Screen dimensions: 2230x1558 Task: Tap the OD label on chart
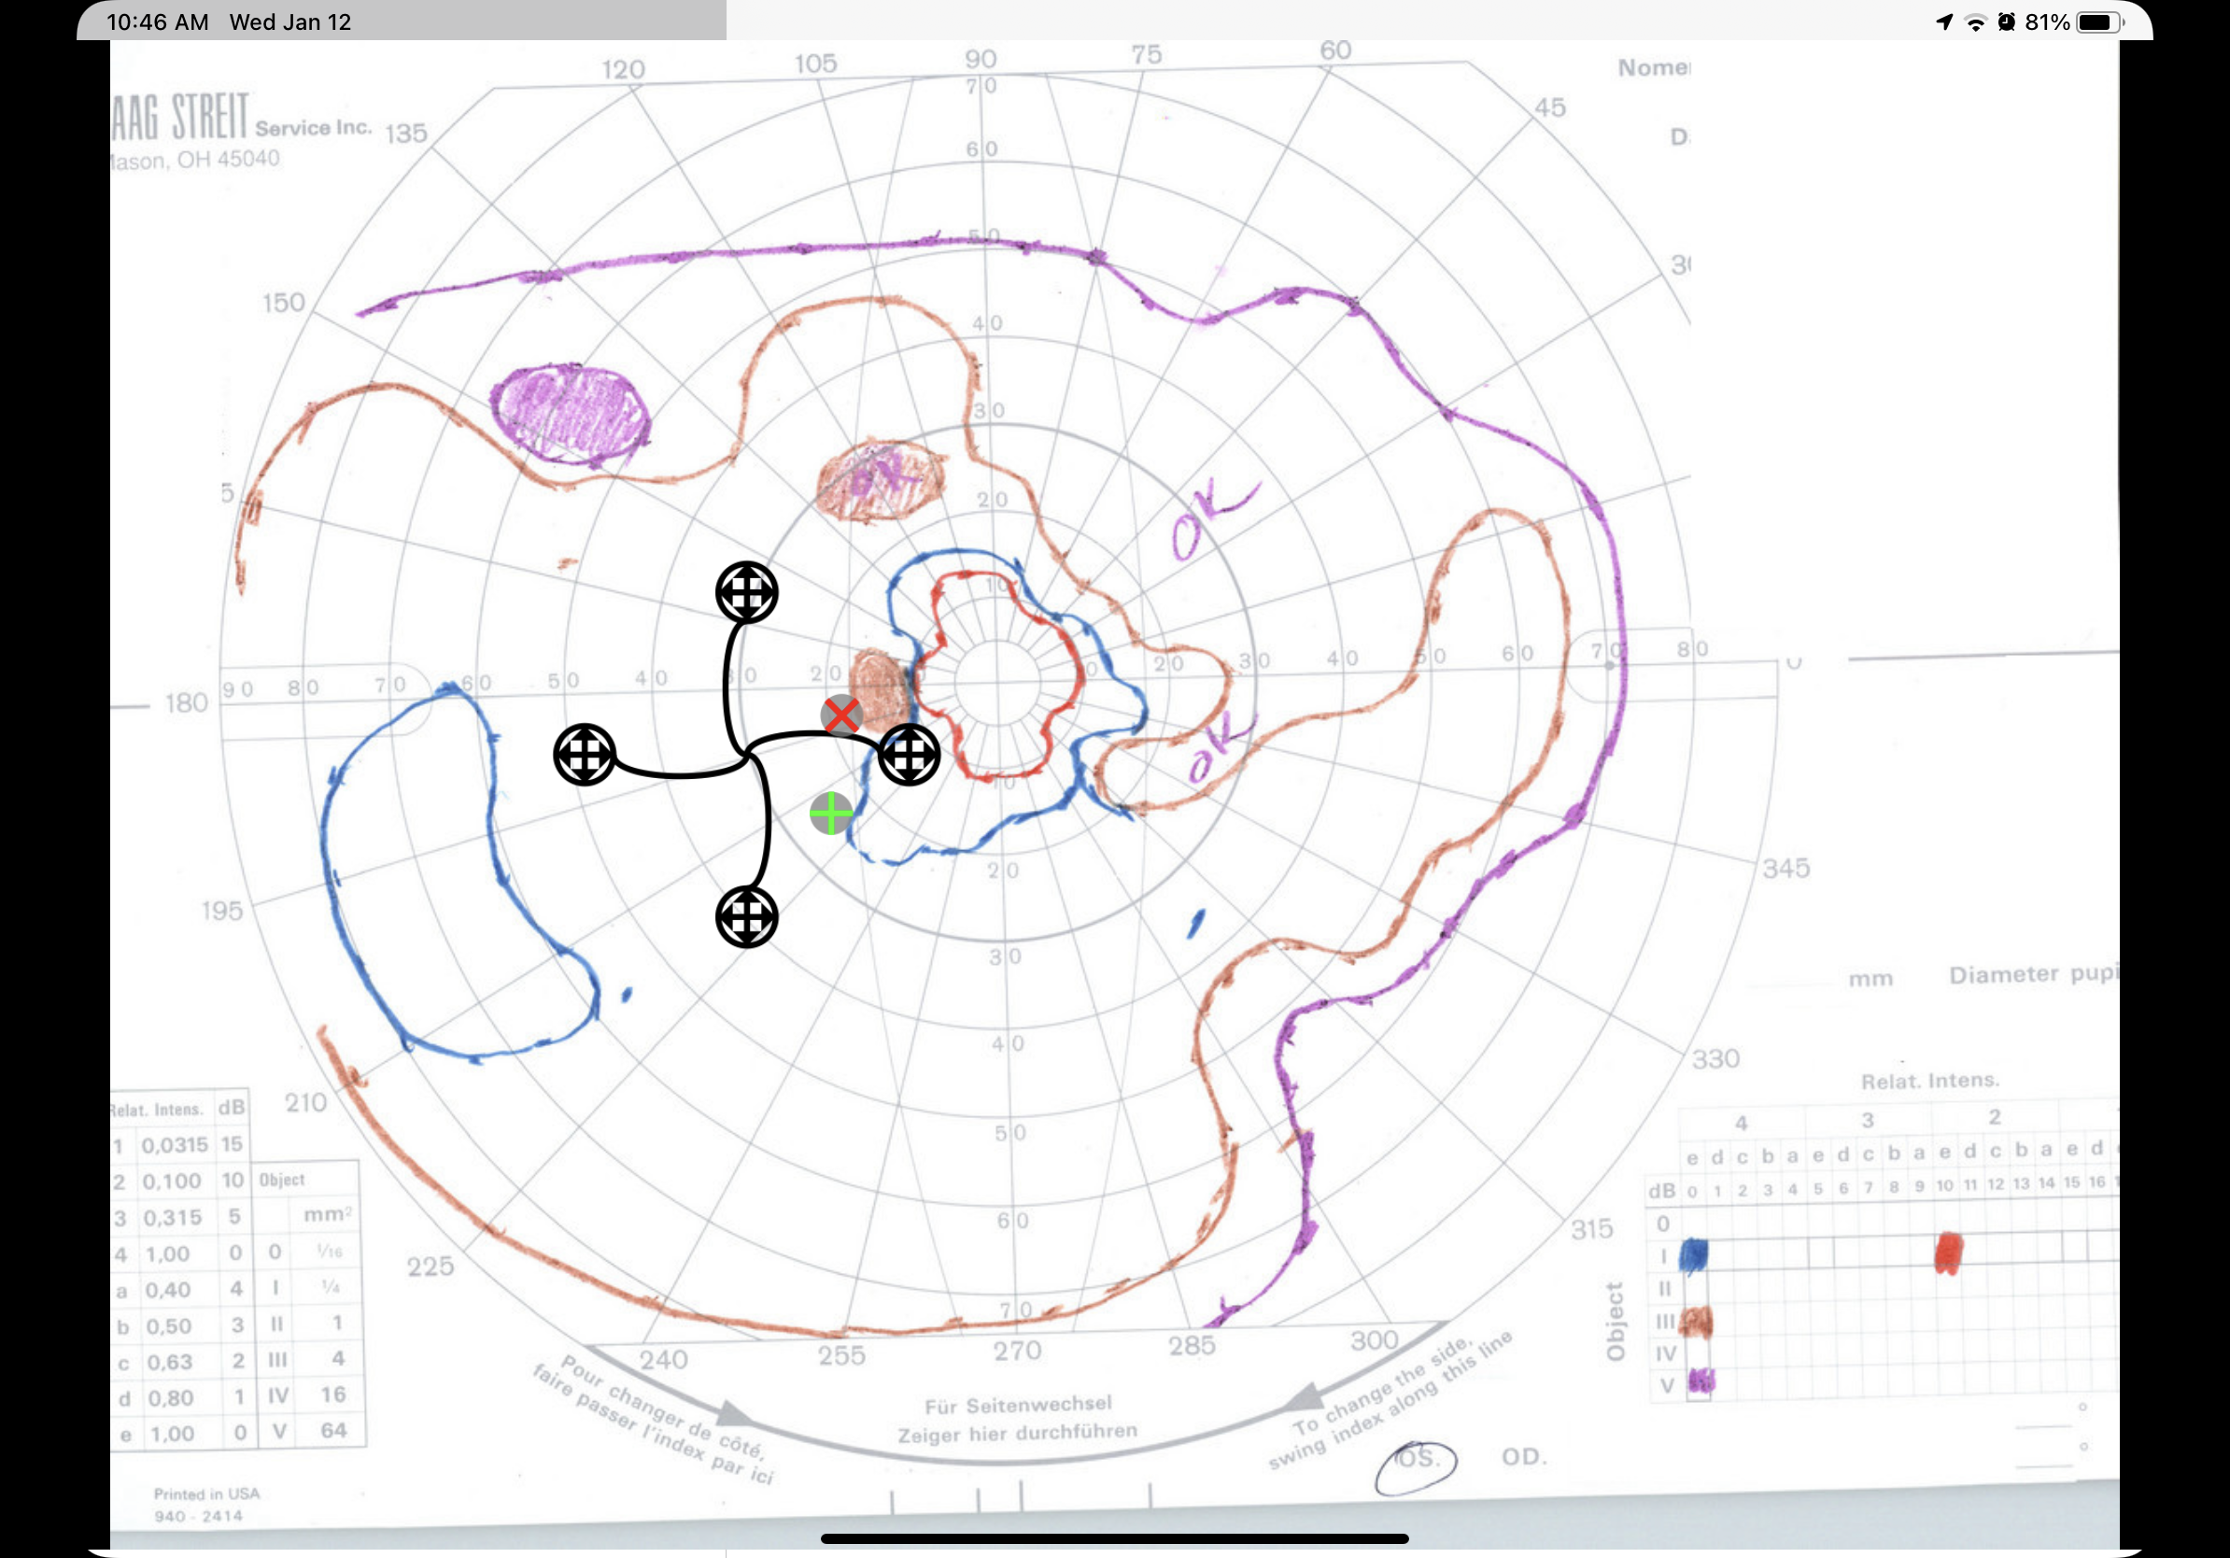pos(1523,1457)
